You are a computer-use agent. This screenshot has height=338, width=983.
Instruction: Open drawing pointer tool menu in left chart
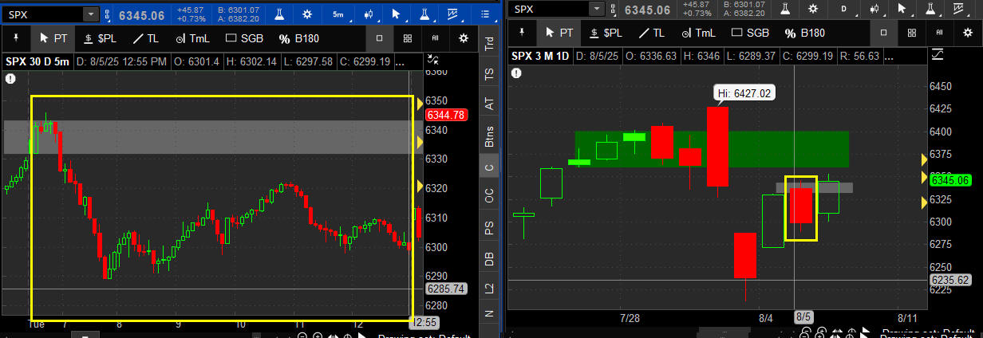pos(397,14)
